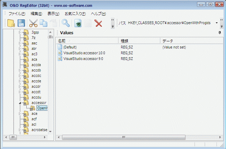Expand the .aac tree node
This screenshot has width=226, height=149.
click(20, 43)
